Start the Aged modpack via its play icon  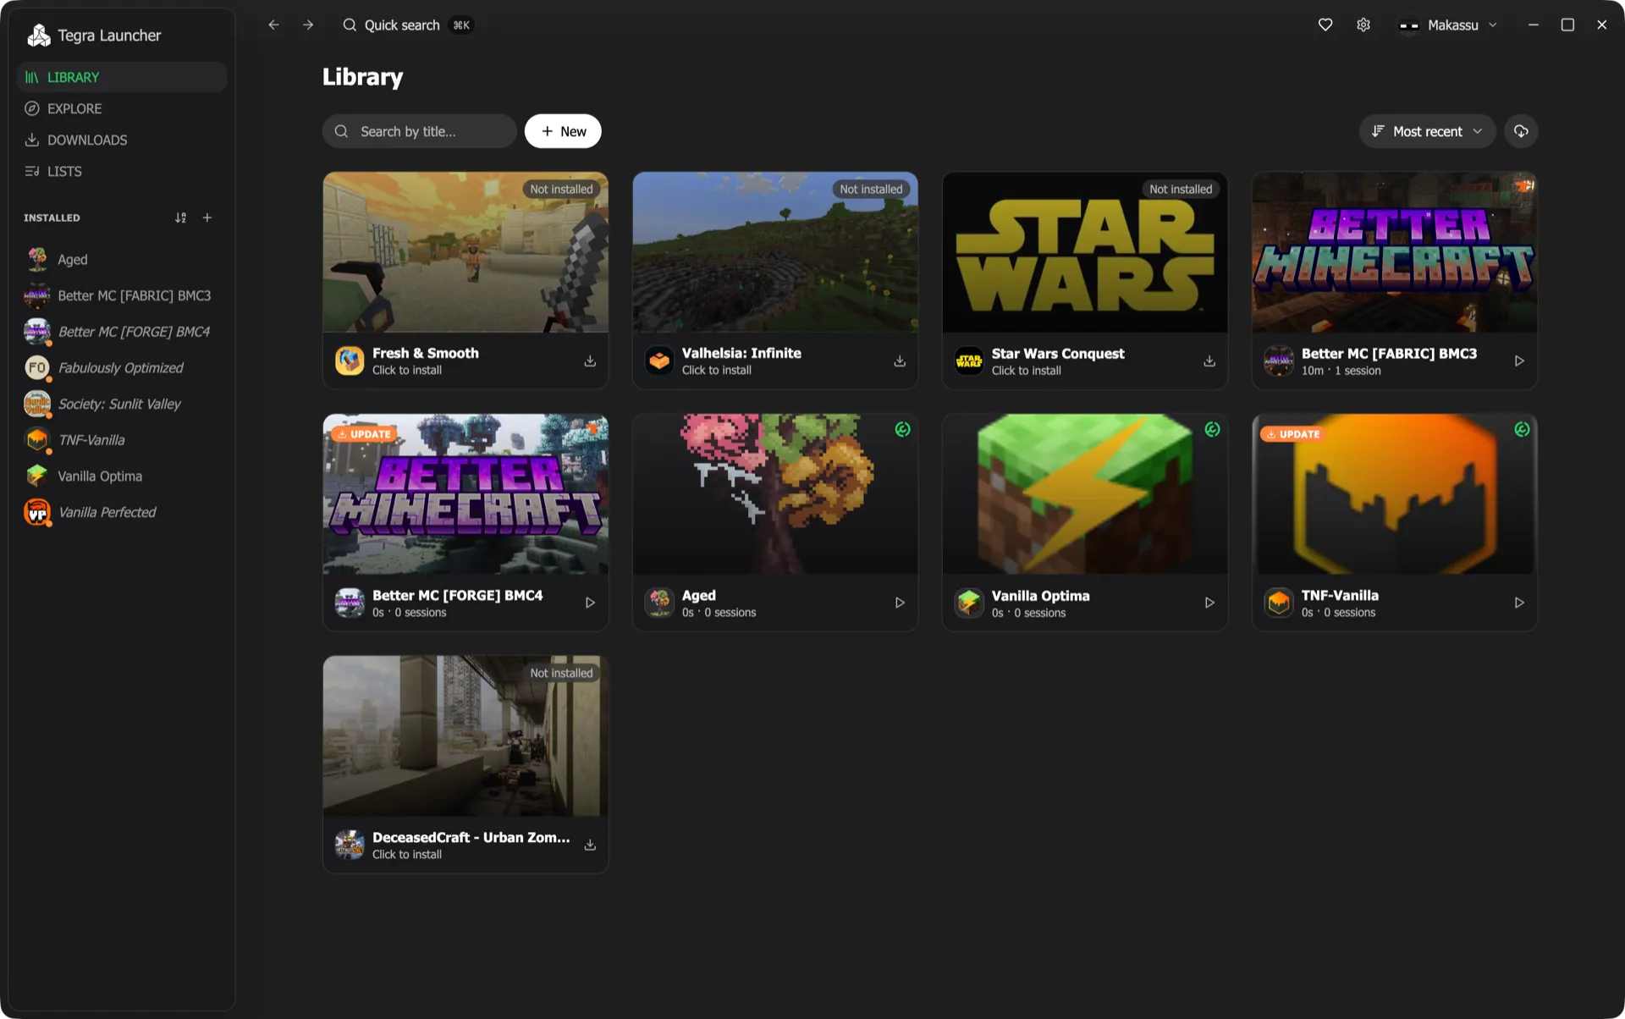click(x=900, y=603)
